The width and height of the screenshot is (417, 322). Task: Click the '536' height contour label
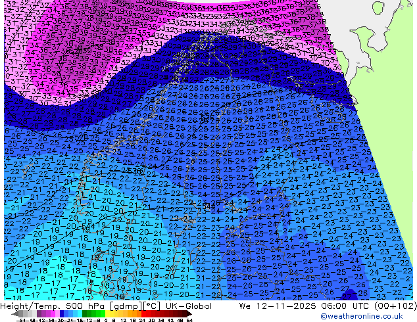207,117
